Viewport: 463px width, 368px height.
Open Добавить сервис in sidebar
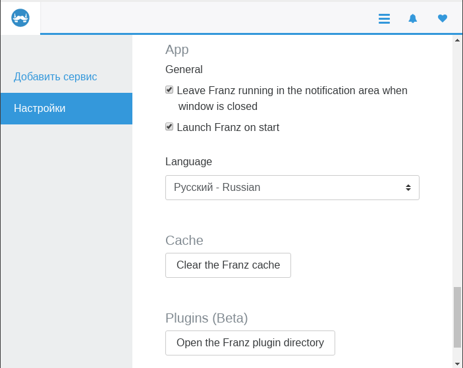[55, 77]
